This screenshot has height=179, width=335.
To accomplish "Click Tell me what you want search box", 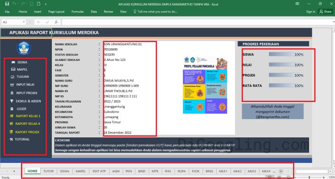I will 156,11.
